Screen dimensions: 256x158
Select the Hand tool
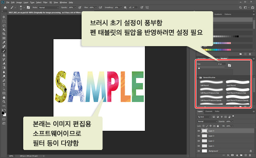(4, 97)
